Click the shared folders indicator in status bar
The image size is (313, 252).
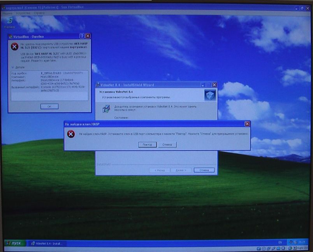tap(278, 248)
